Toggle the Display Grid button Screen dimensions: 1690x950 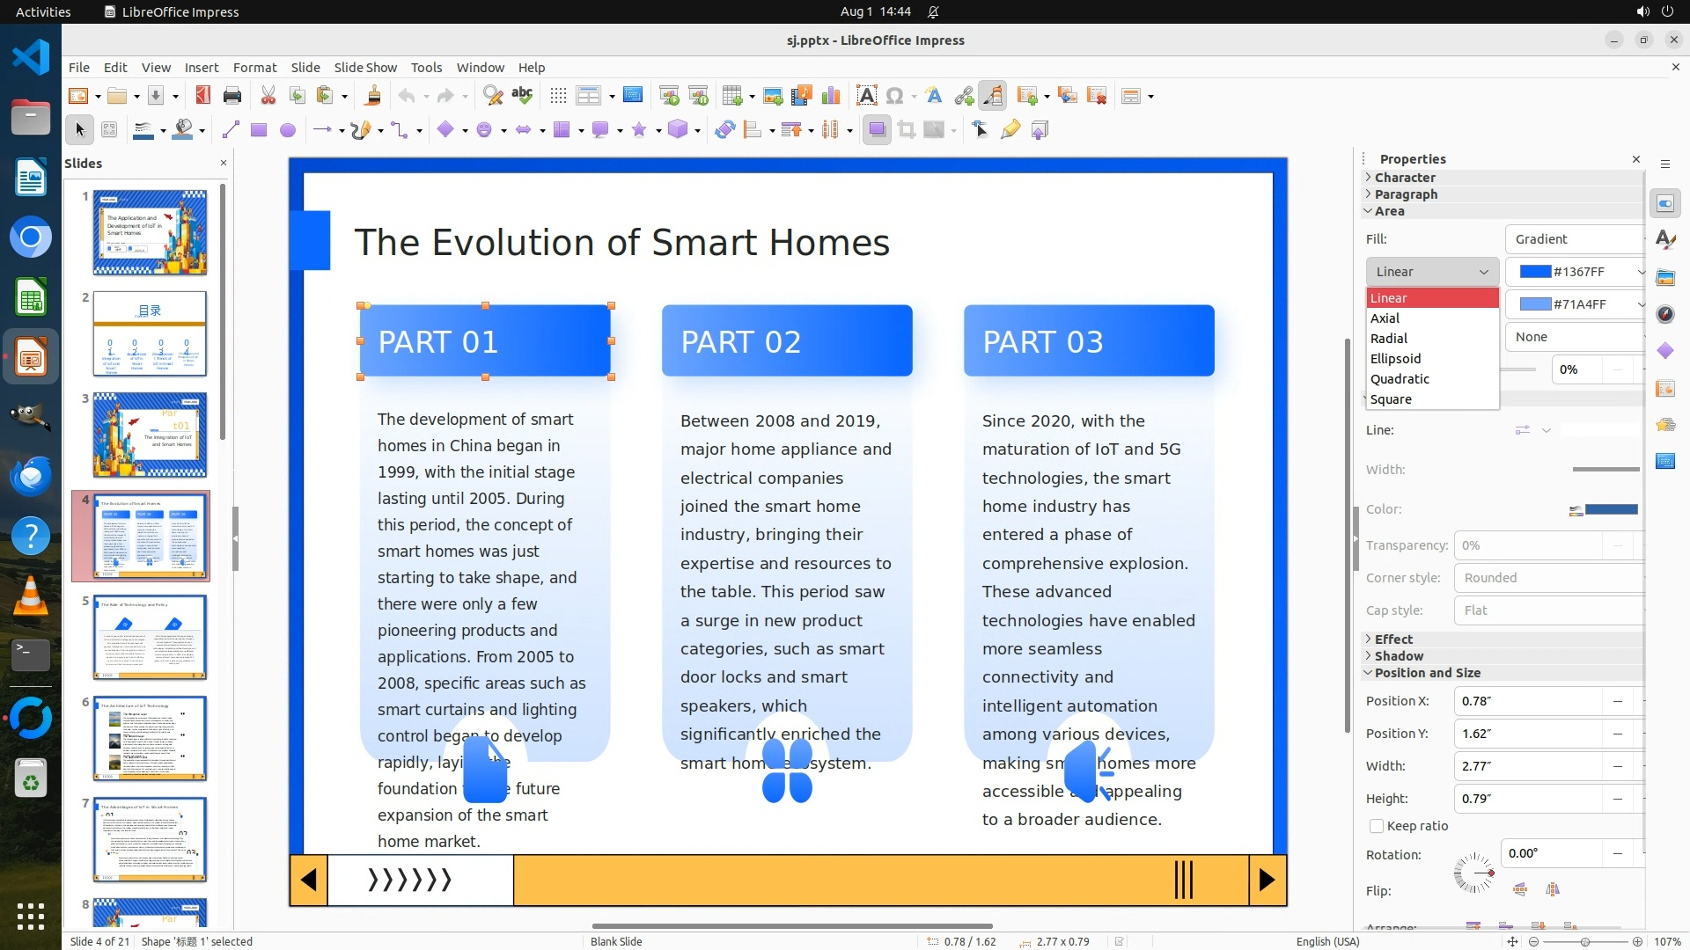point(558,96)
